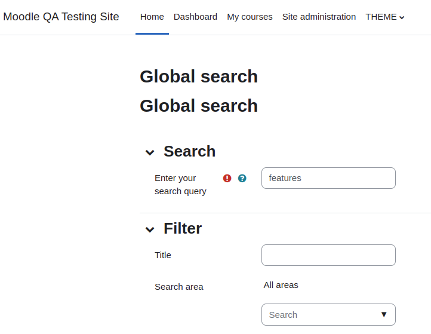Click the Search area autocomplete input

point(328,314)
